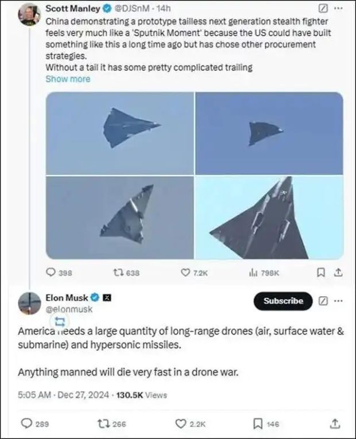Screen dimensions: 356x439
Task: Open the top-left aircraft photo
Action: click(120, 133)
